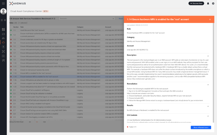This screenshot has height=135, width=217.
Task: Select rule 1.1 Avoid the use of root Account
Action: pos(67,30)
